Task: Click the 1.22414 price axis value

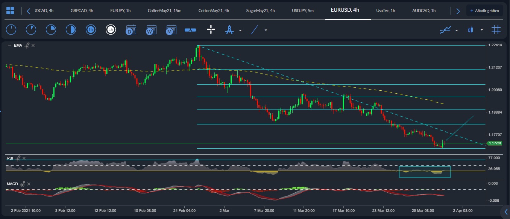Action: pyautogui.click(x=495, y=45)
